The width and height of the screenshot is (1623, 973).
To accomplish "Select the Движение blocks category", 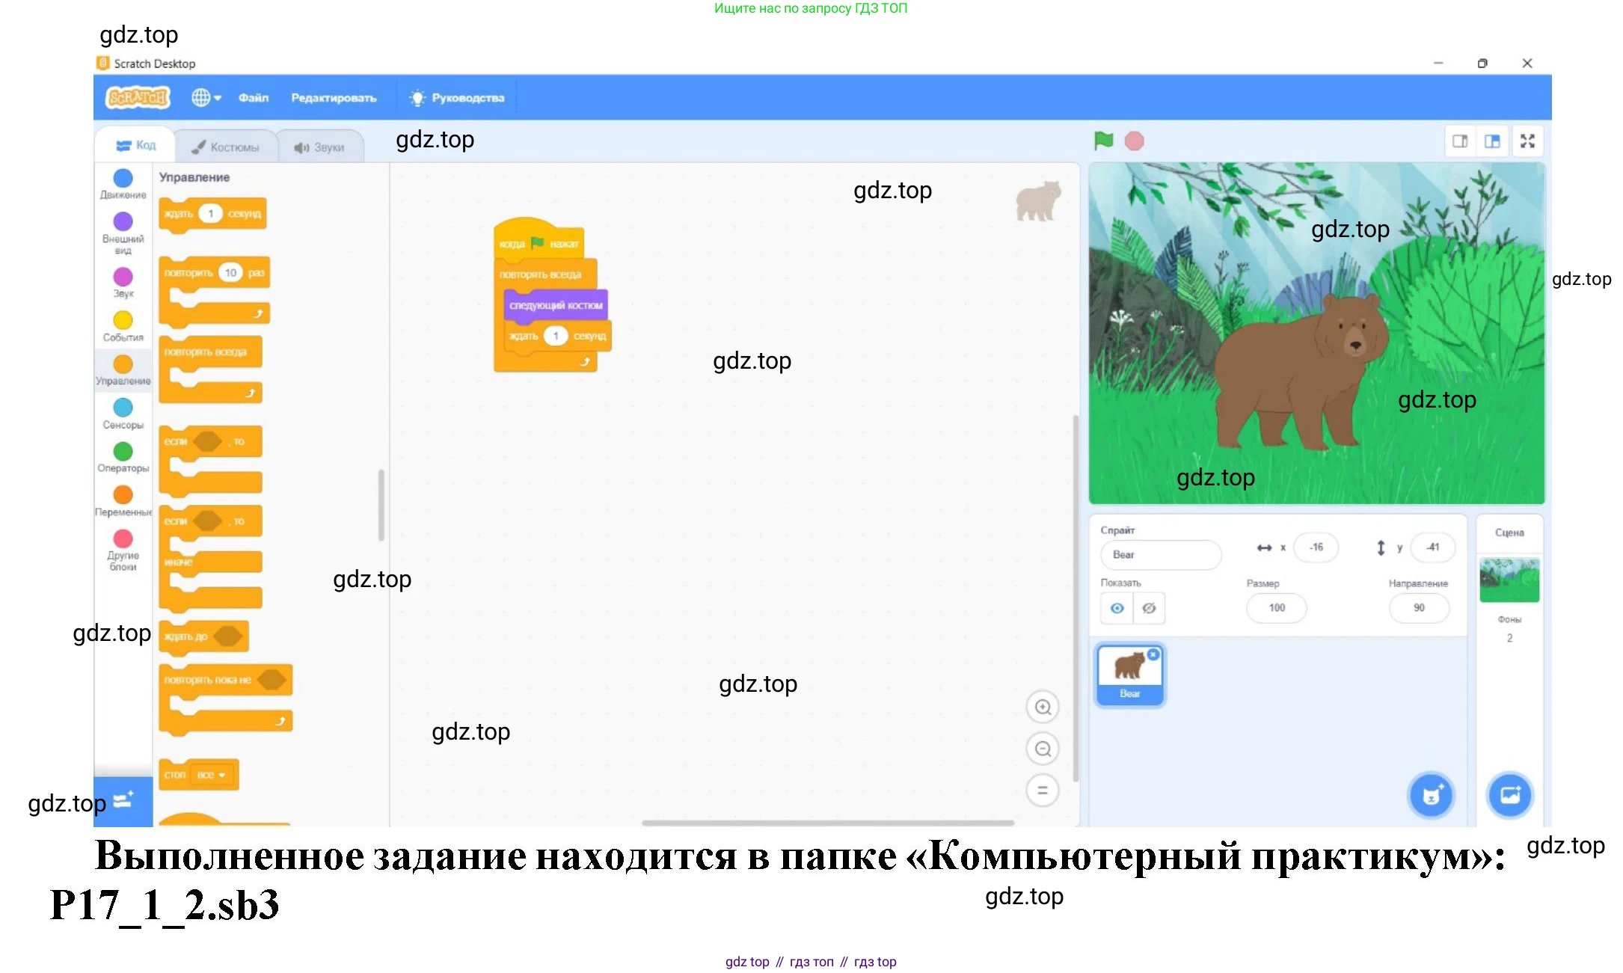I will (123, 183).
